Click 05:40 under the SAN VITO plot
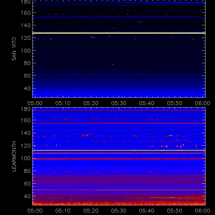The height and width of the screenshot is (215, 215). (x=147, y=103)
